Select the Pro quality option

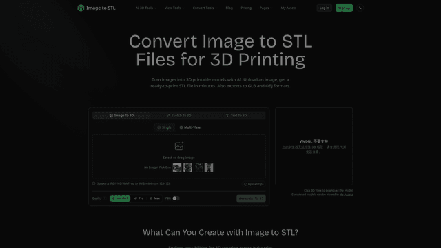click(139, 198)
